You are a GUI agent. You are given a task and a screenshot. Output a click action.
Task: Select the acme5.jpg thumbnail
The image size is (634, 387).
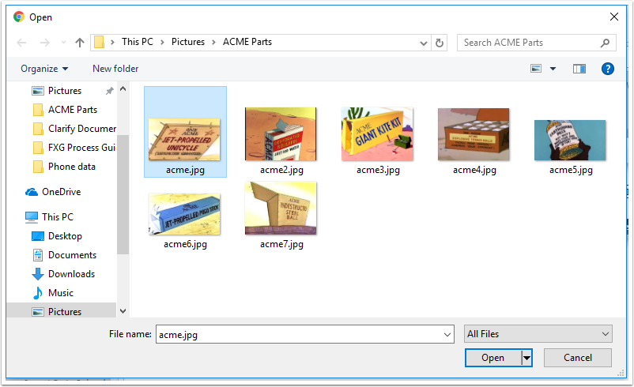pyautogui.click(x=570, y=140)
